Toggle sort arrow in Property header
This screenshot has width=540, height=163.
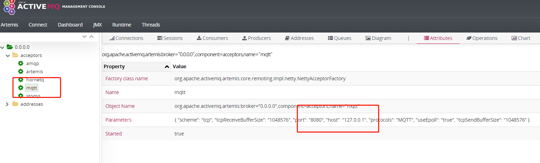pos(167,66)
